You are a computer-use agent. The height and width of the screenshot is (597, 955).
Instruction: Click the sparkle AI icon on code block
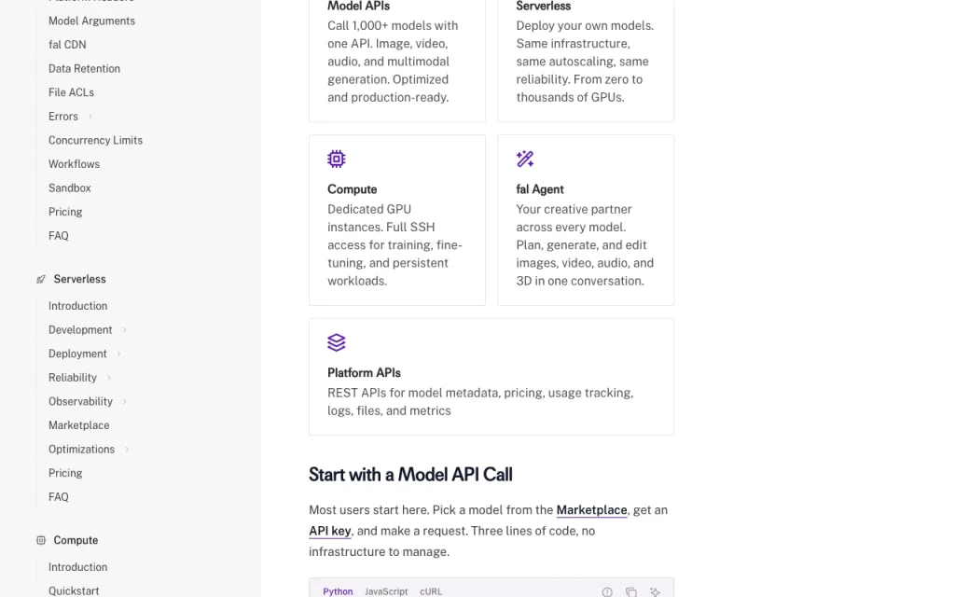coord(655,592)
